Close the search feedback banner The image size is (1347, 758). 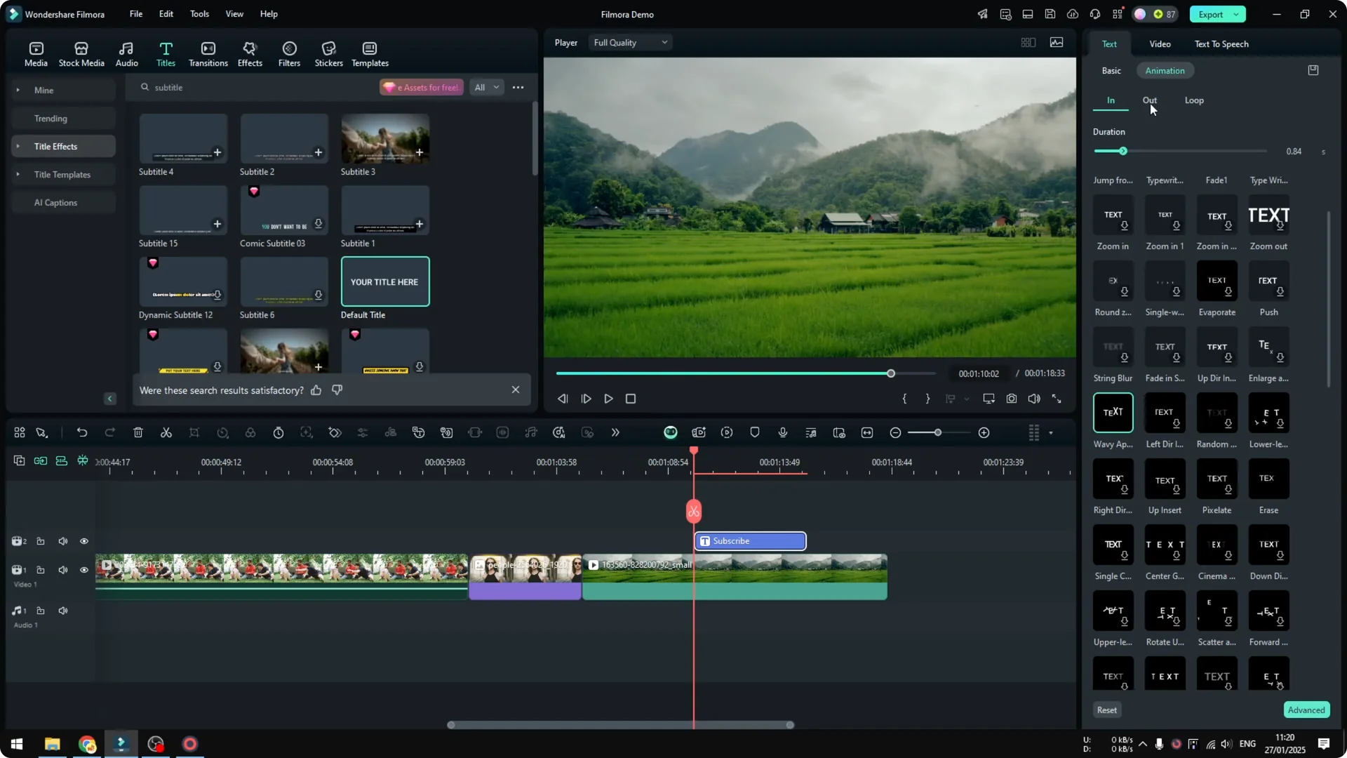(x=516, y=390)
